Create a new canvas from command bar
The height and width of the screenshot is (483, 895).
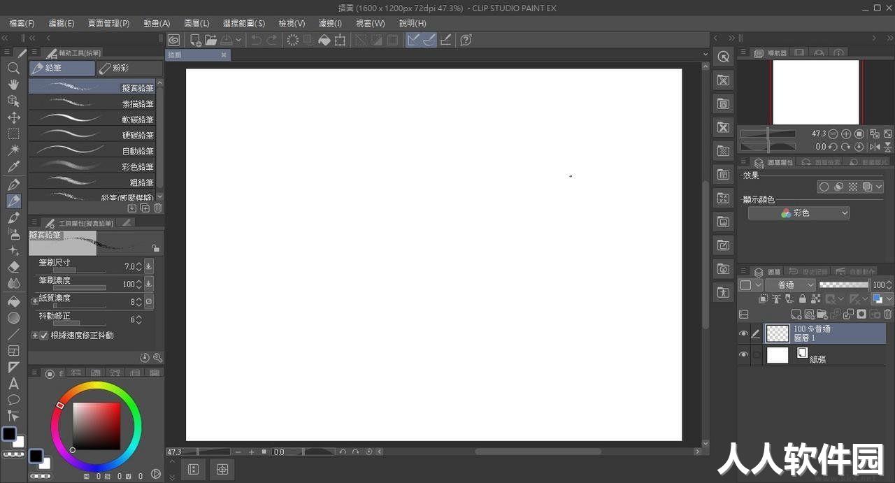[x=196, y=40]
